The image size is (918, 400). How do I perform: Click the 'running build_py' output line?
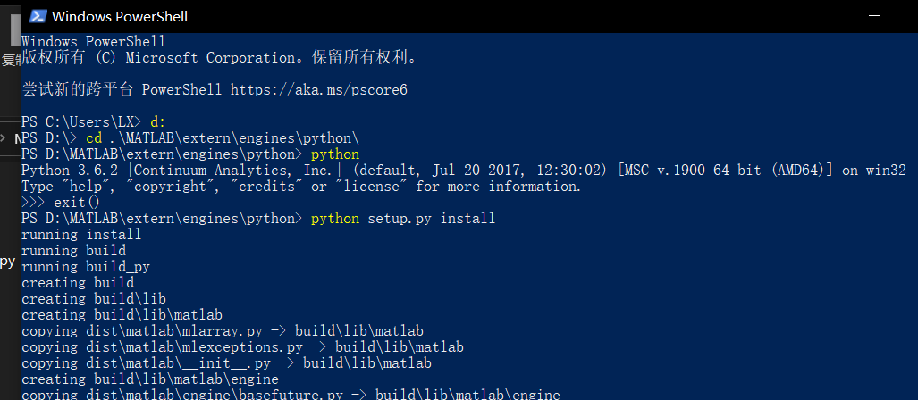86,267
